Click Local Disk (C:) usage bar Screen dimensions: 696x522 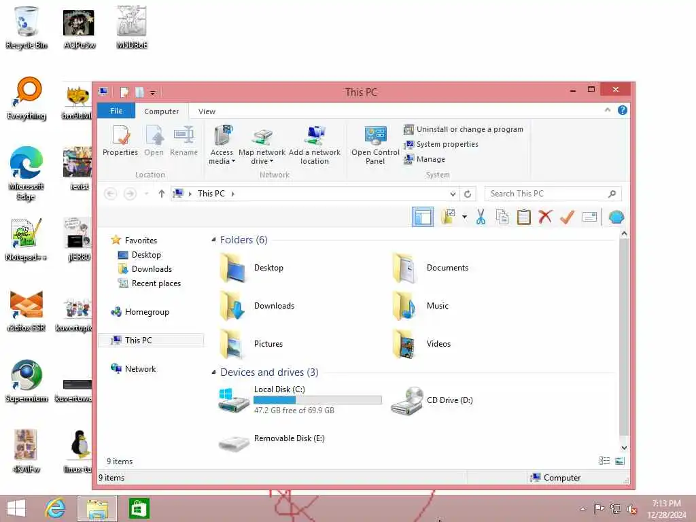point(317,400)
